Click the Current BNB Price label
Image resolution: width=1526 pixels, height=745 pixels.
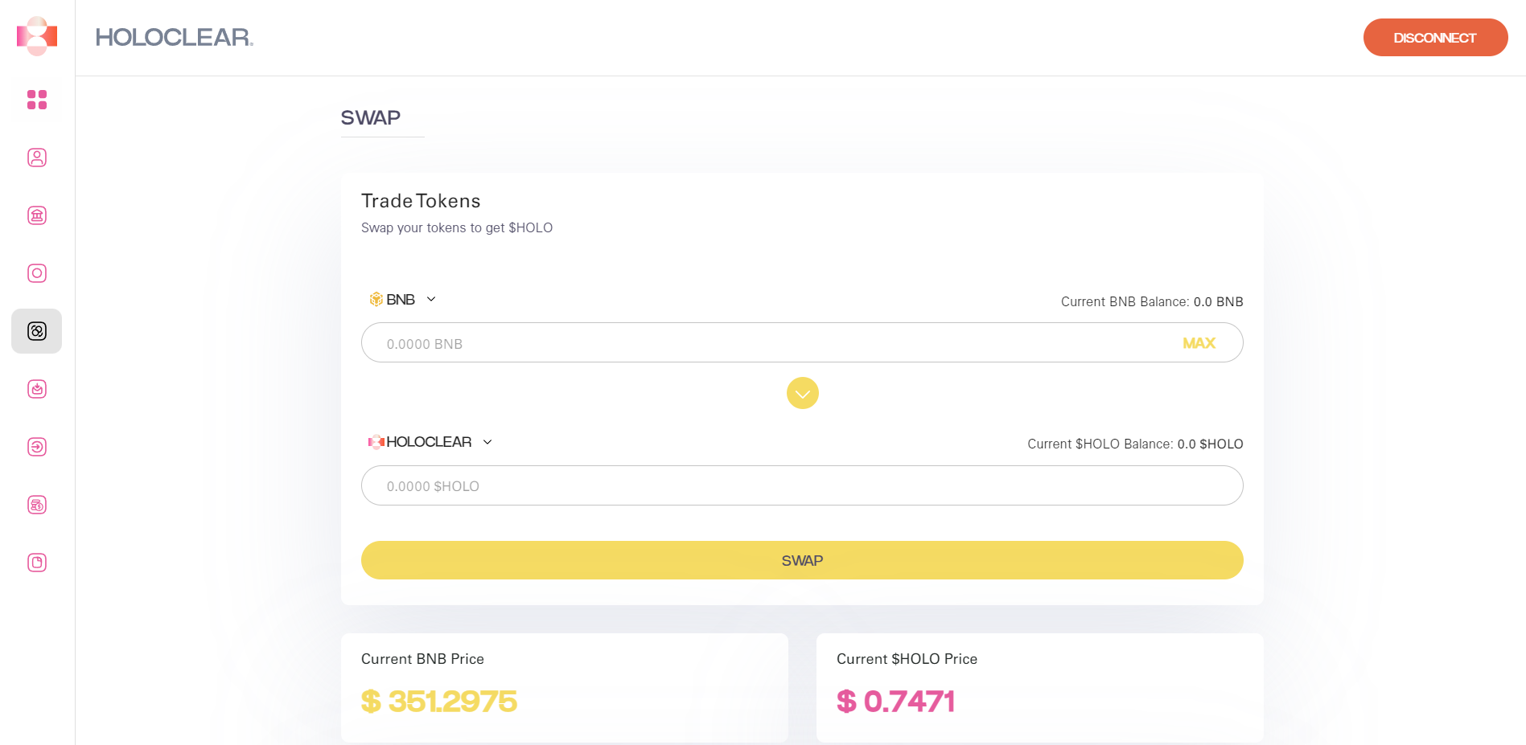point(422,659)
